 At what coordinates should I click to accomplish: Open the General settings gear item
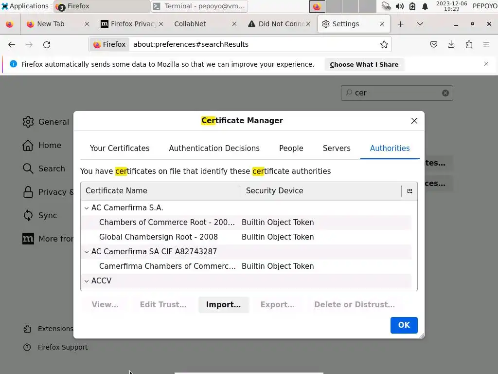coord(46,122)
